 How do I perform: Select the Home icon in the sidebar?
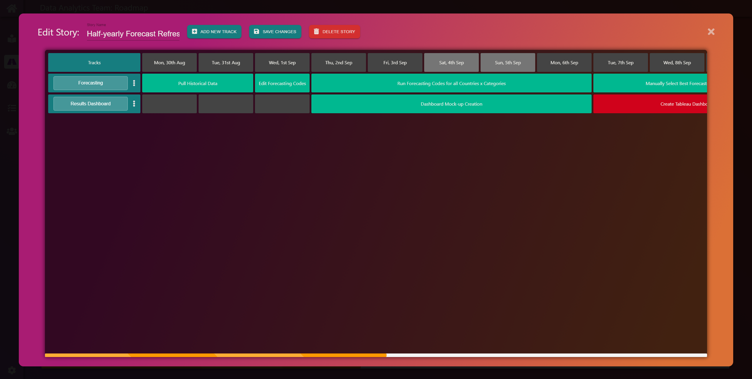click(x=12, y=8)
